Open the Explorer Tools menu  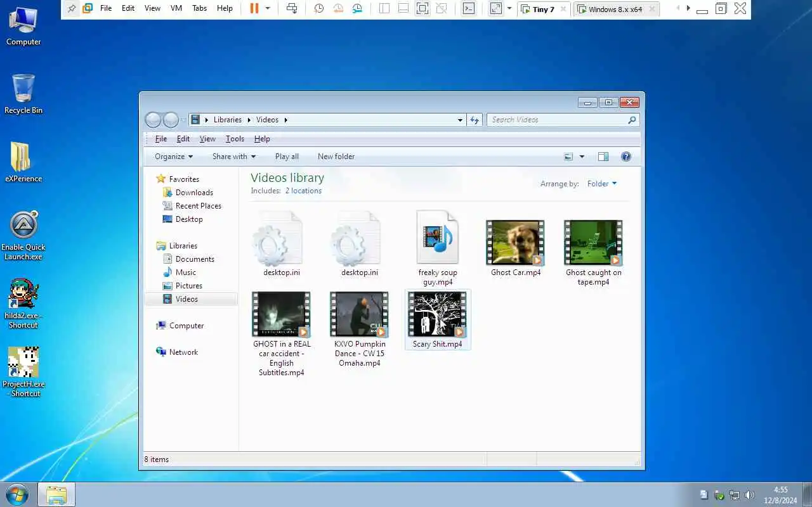[235, 139]
